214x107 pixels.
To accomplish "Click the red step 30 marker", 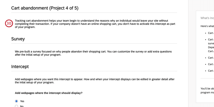I will click(9, 24).
